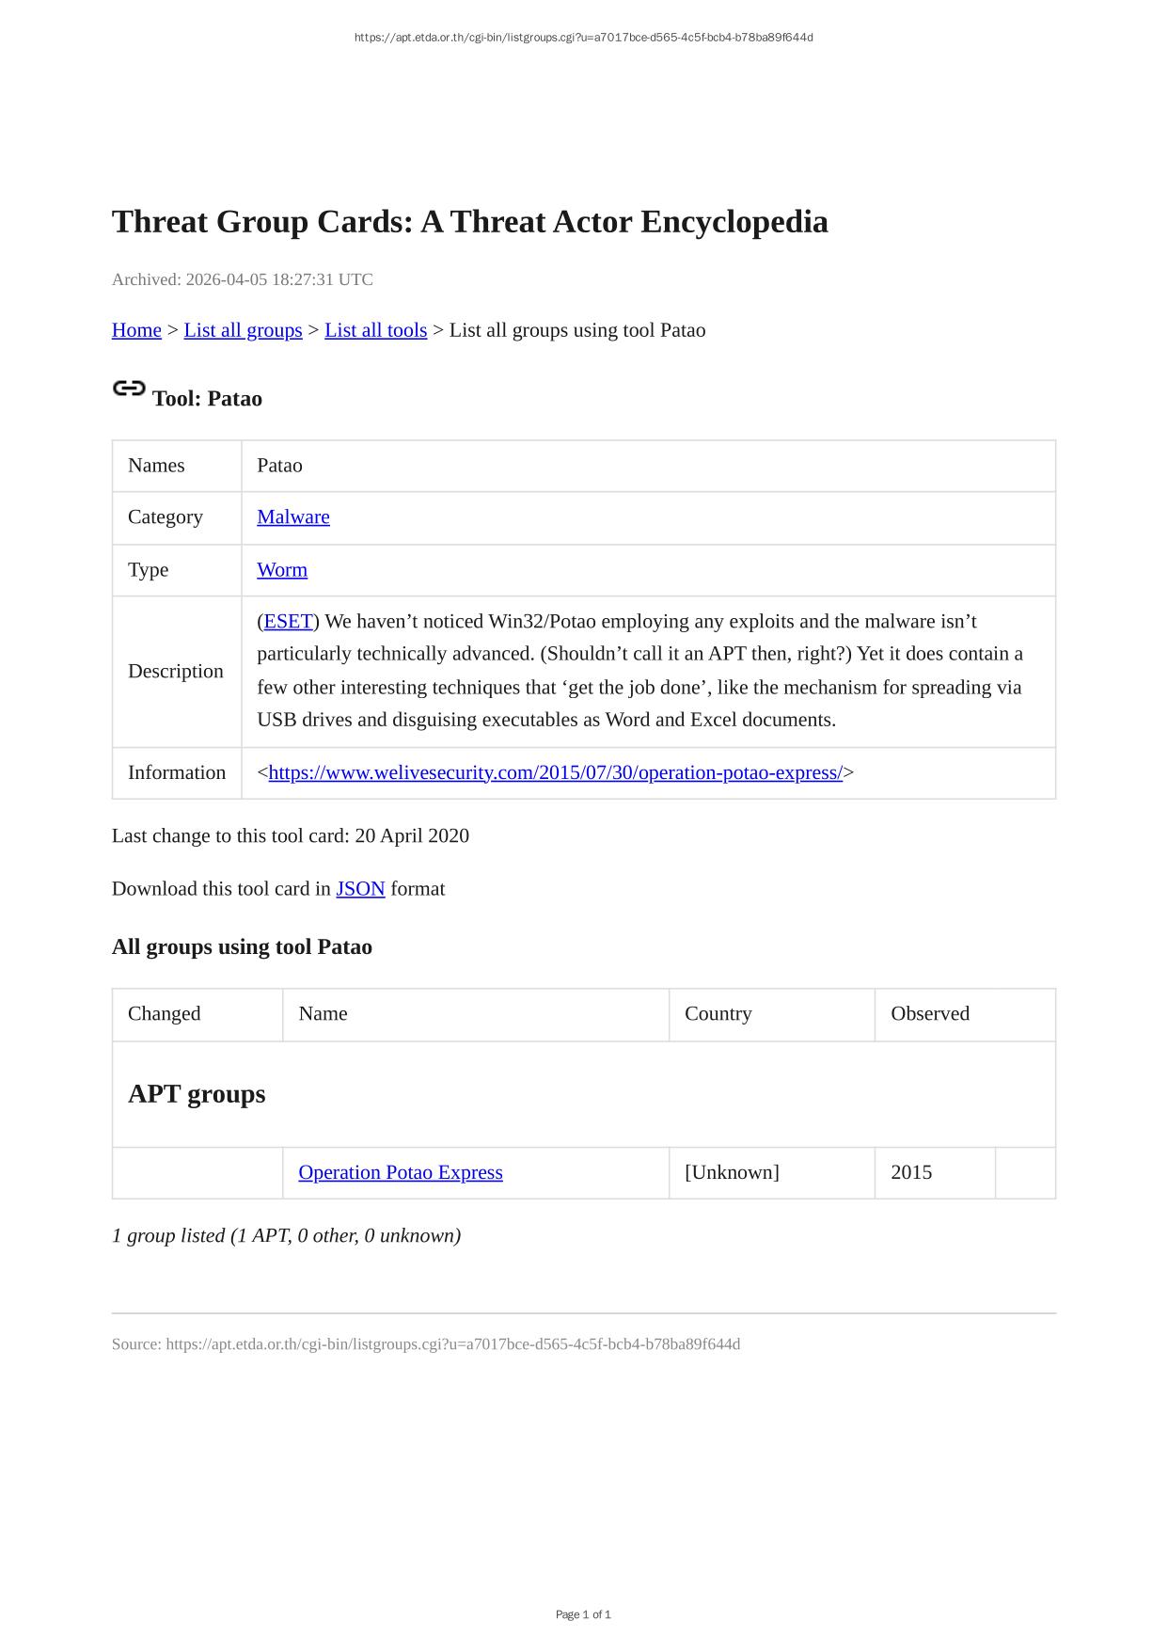
Task: Click the Changed column header
Action: (165, 1014)
